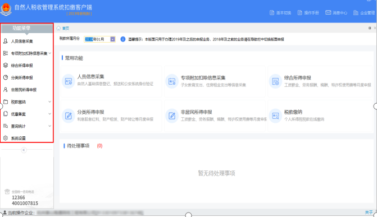
Task: Open the 消息中心 message center
Action: point(337,13)
